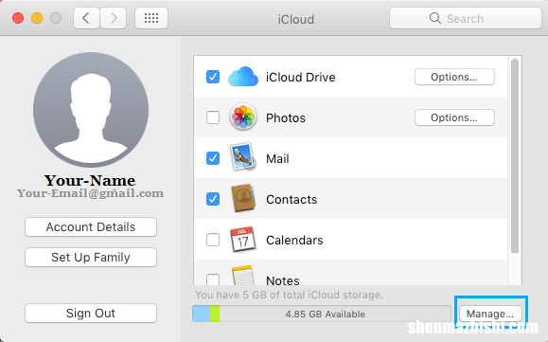Screen dimensions: 548x342
Task: Click the Your-Email@gmail.com address text
Action: (90, 193)
